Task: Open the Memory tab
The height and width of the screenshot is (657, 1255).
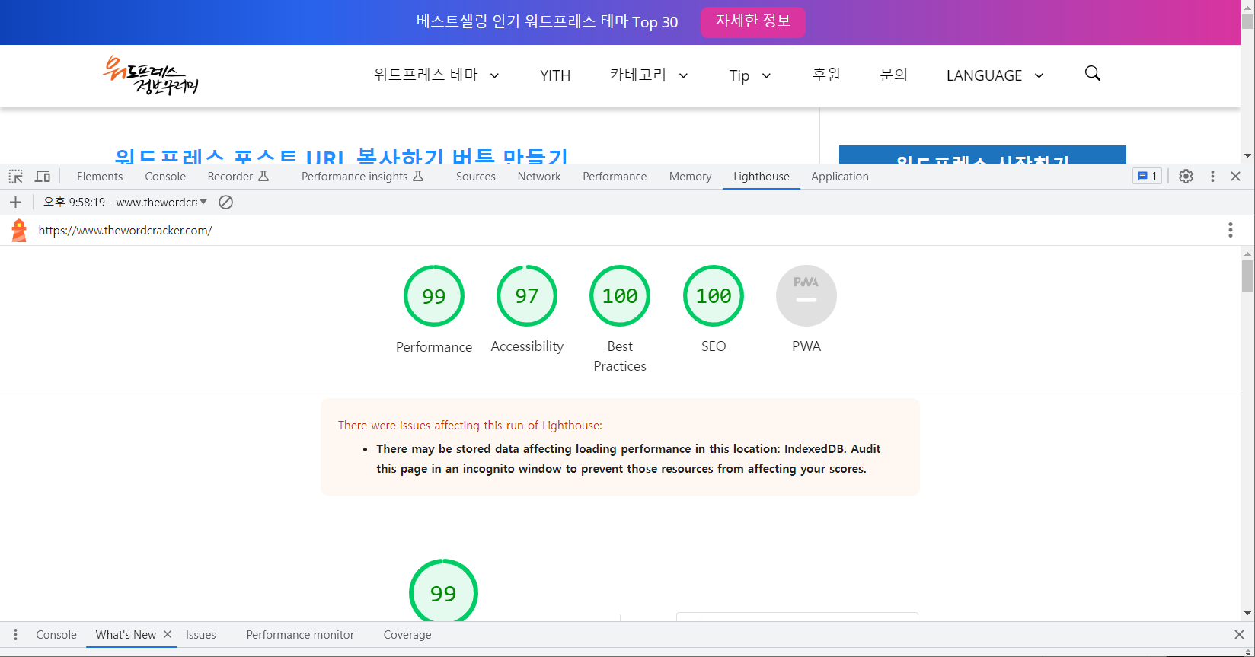Action: point(691,177)
